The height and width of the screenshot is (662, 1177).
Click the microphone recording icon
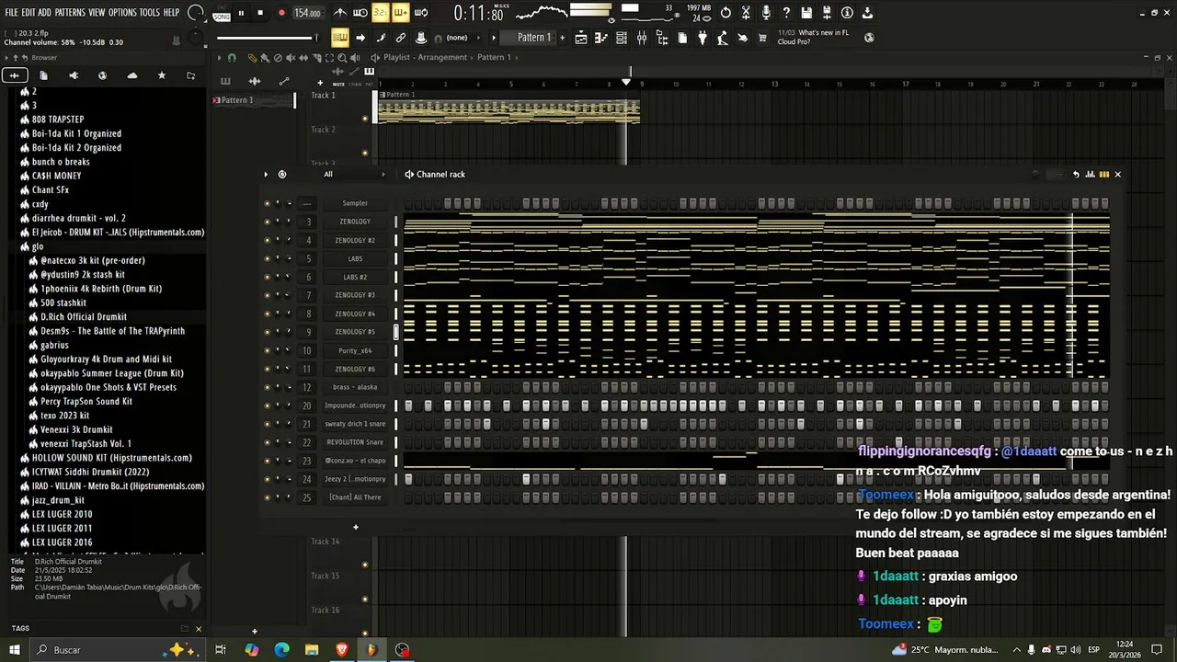(766, 13)
